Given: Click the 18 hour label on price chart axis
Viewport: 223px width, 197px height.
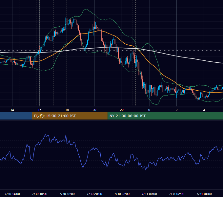Looking at the screenshot, I should coord(67,110).
